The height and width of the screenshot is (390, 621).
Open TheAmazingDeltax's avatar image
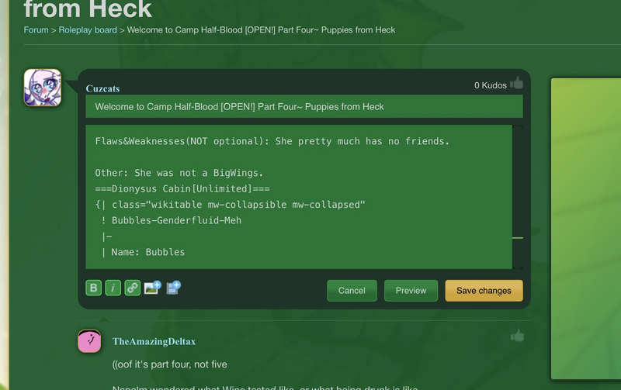pos(89,340)
